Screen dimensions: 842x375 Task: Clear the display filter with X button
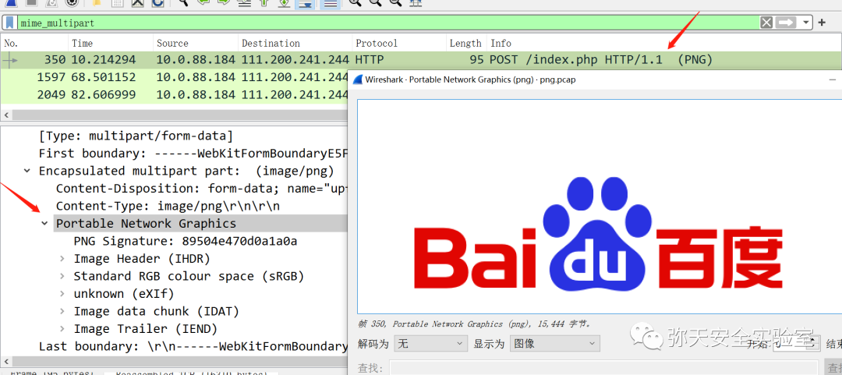click(766, 23)
